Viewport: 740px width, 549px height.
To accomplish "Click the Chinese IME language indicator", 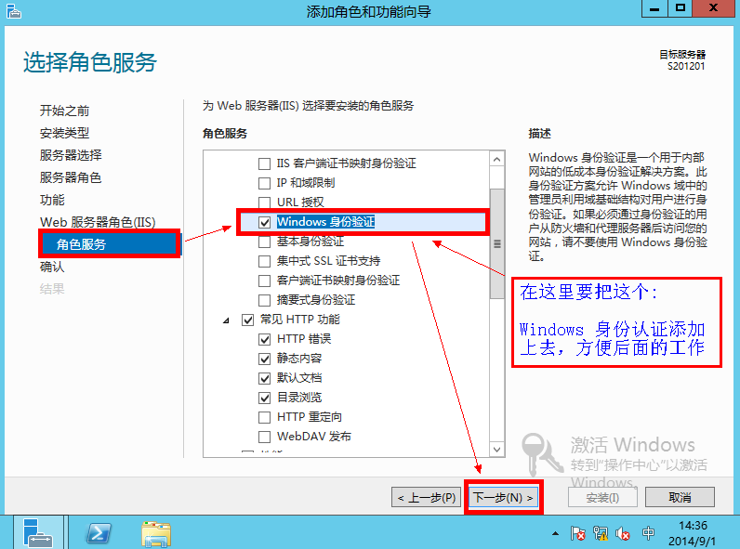I will click(x=648, y=533).
